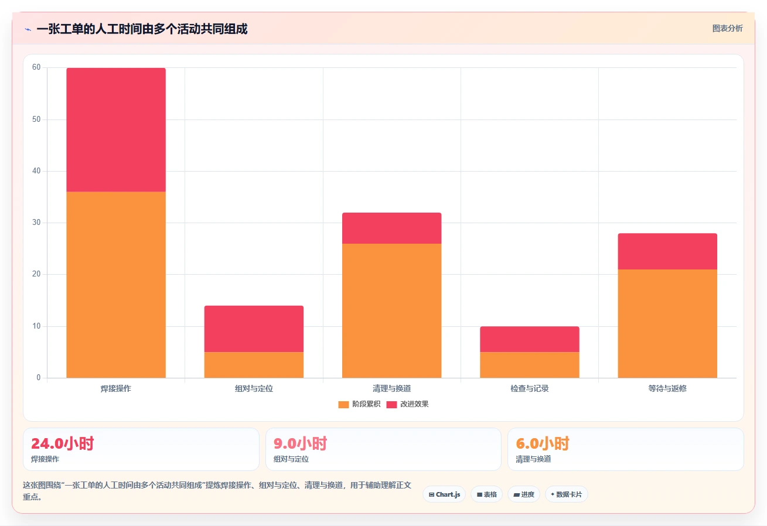
Task: Click the orange segment of the 等待与返修 bar
Action: click(667, 323)
